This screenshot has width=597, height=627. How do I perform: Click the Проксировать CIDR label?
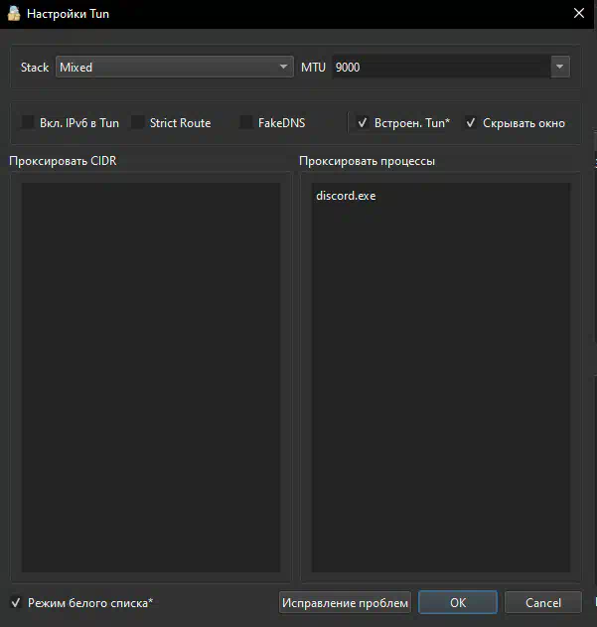click(63, 161)
